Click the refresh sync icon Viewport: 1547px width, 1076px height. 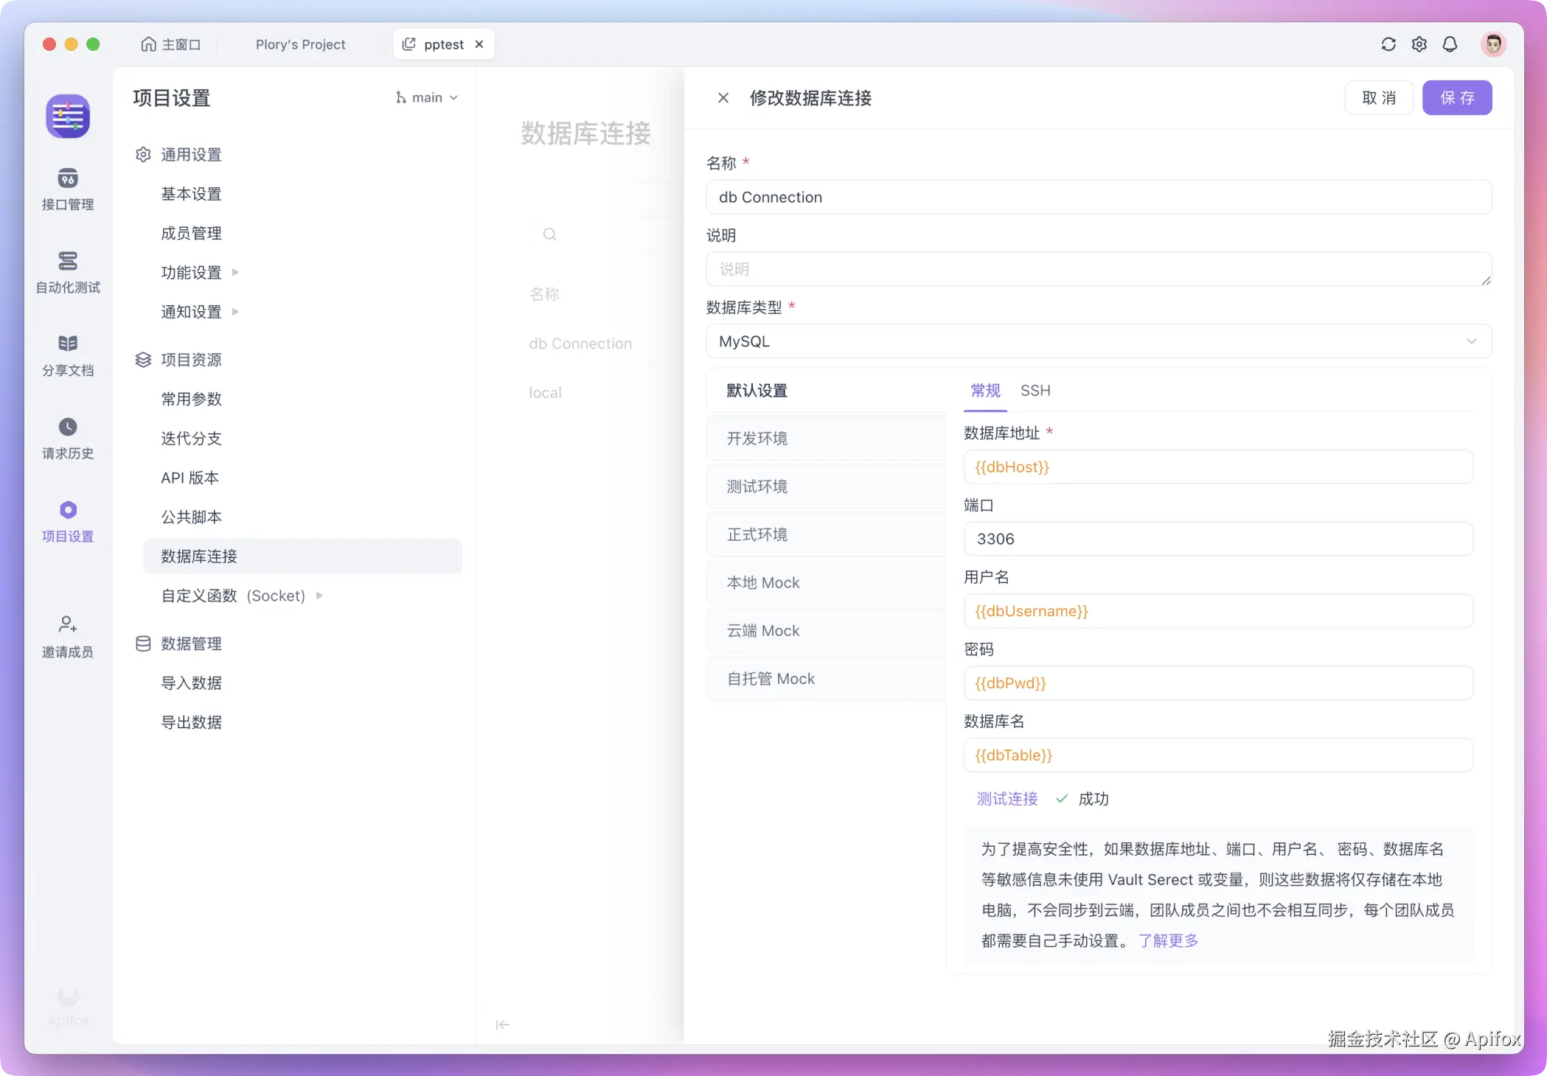pos(1388,44)
